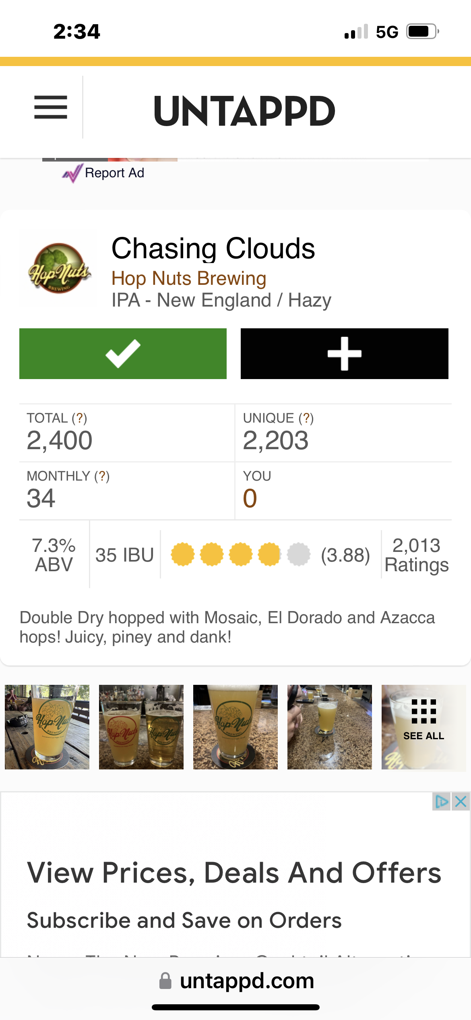The height and width of the screenshot is (1020, 471).
Task: View the 2,013 Ratings
Action: click(x=416, y=555)
